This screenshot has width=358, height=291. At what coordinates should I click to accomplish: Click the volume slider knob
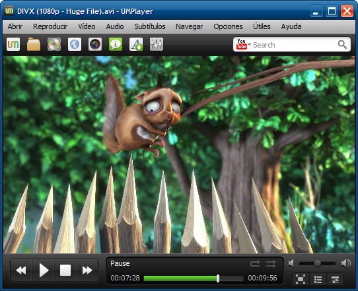tap(317, 263)
